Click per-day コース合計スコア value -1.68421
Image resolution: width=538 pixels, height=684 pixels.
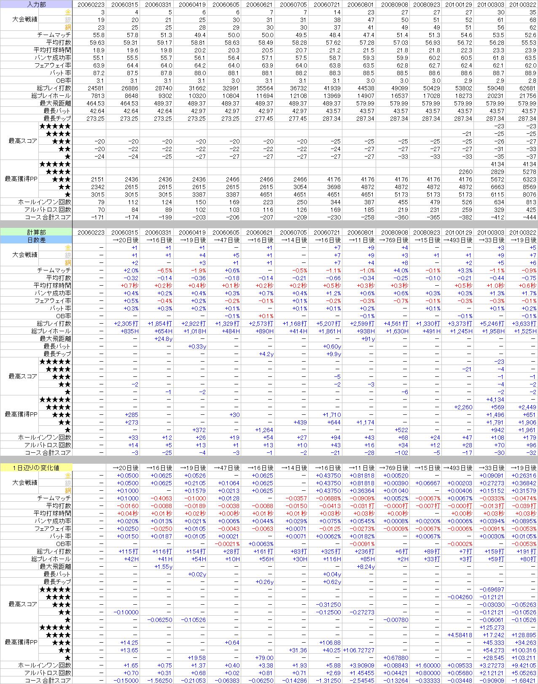525,681
